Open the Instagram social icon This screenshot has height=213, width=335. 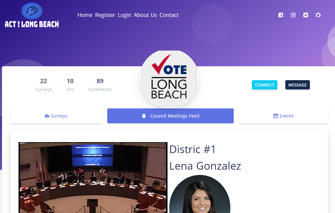click(293, 15)
